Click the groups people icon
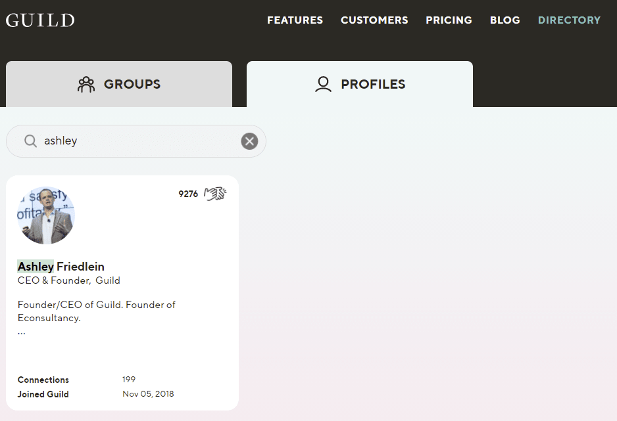617x421 pixels. pyautogui.click(x=86, y=85)
